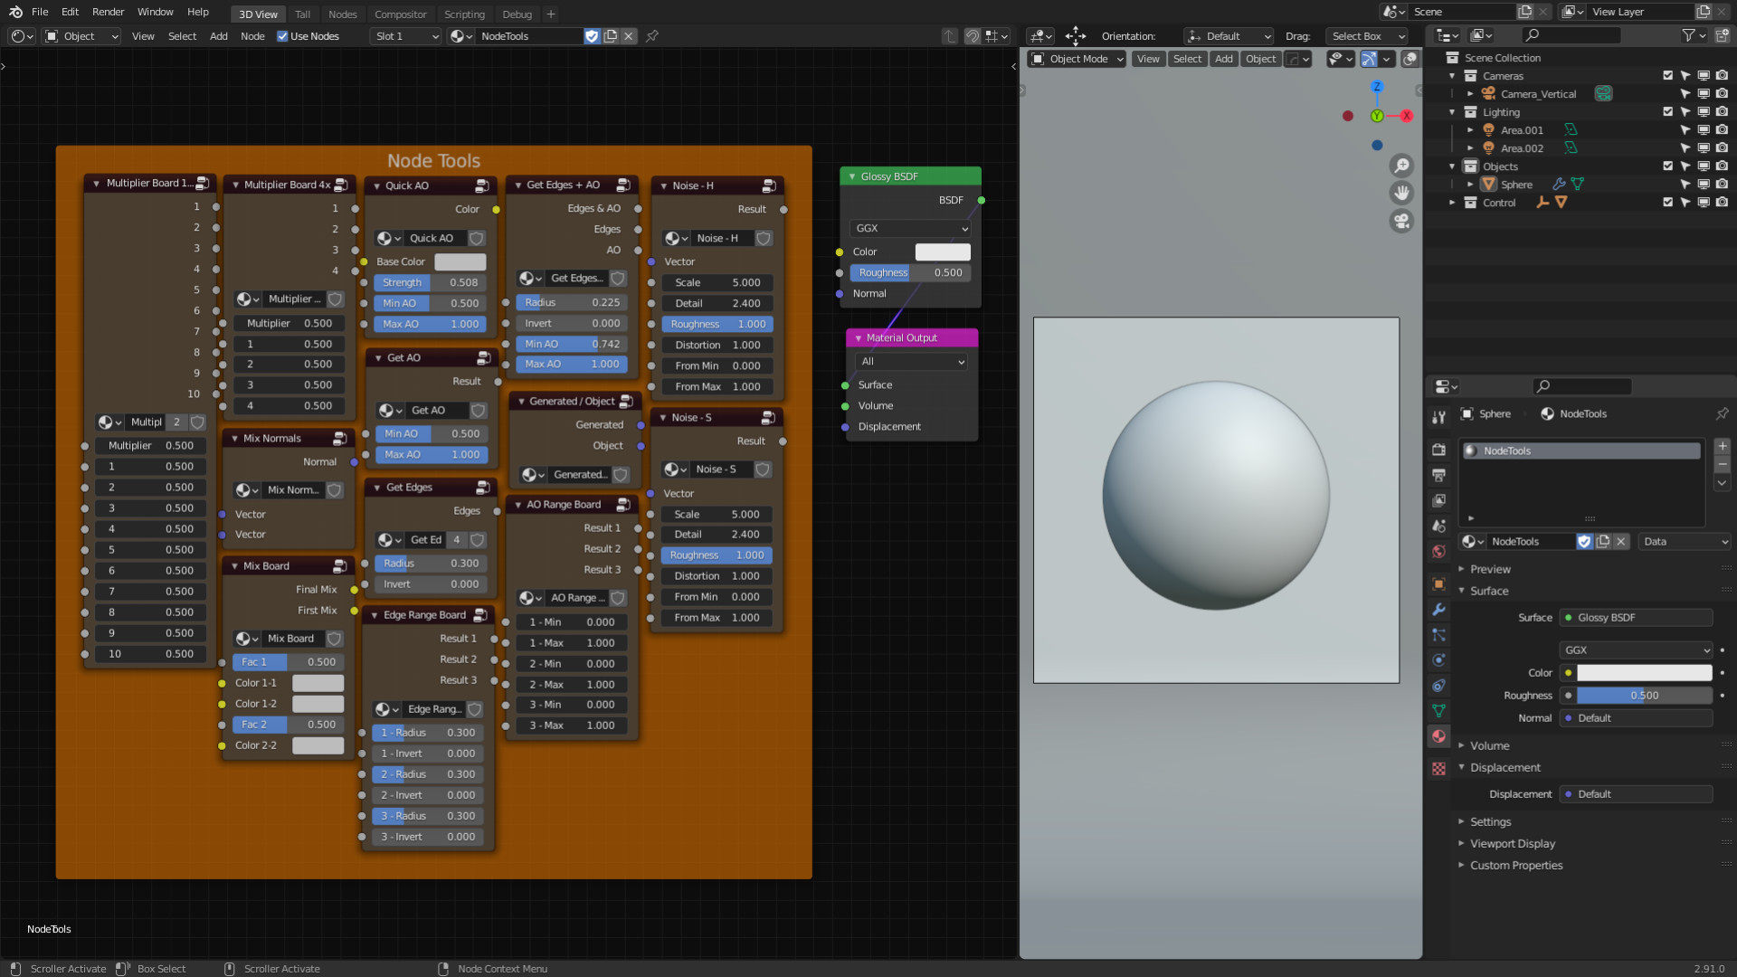
Task: Switch to the Compositor workspace tab
Action: pyautogui.click(x=400, y=14)
